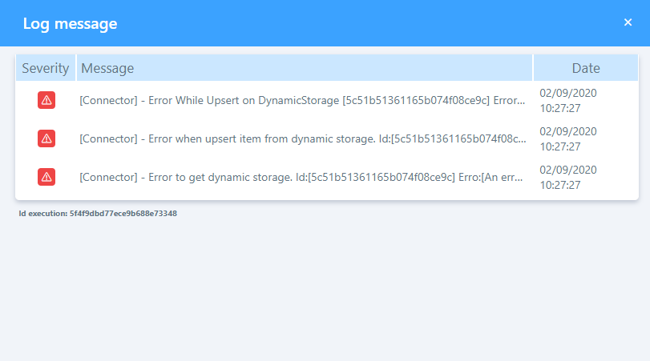Click the second row's red warning icon
This screenshot has height=361, width=650.
[46, 138]
